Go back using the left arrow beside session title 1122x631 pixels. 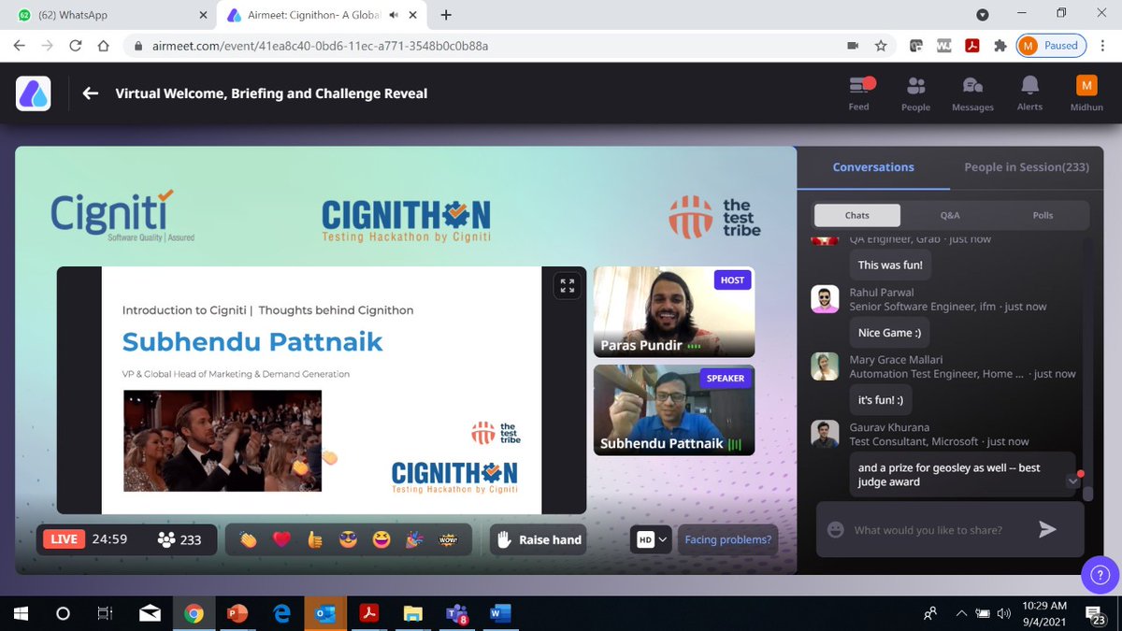point(91,93)
